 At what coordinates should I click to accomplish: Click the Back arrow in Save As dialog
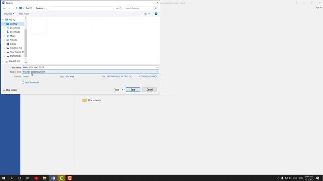point(4,8)
